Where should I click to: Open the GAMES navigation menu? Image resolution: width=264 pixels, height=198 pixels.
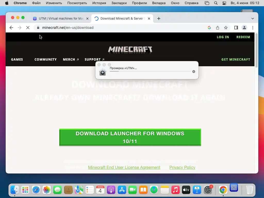coord(17,60)
